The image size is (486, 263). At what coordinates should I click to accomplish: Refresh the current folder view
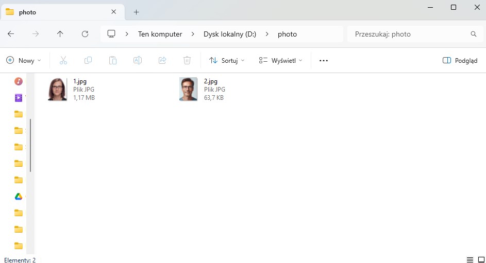[85, 34]
